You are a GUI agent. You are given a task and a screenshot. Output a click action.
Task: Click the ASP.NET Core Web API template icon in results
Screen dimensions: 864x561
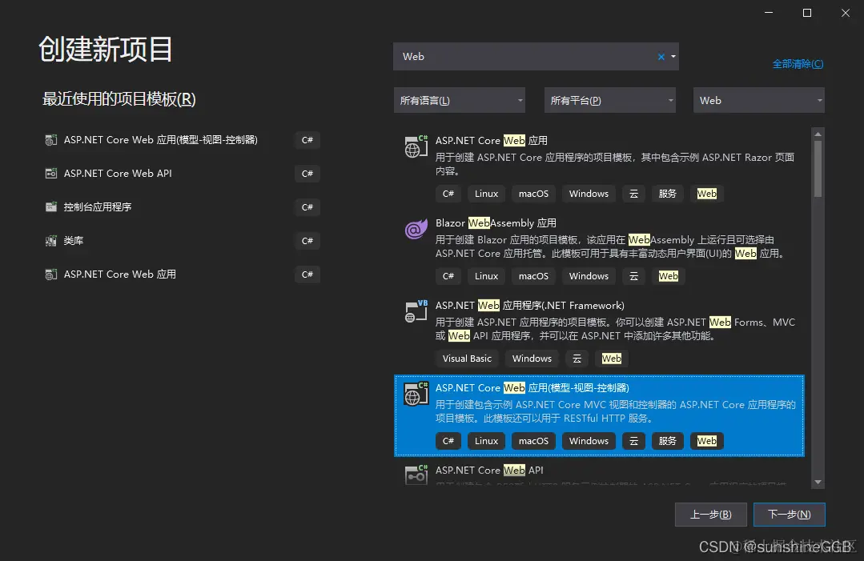click(416, 475)
